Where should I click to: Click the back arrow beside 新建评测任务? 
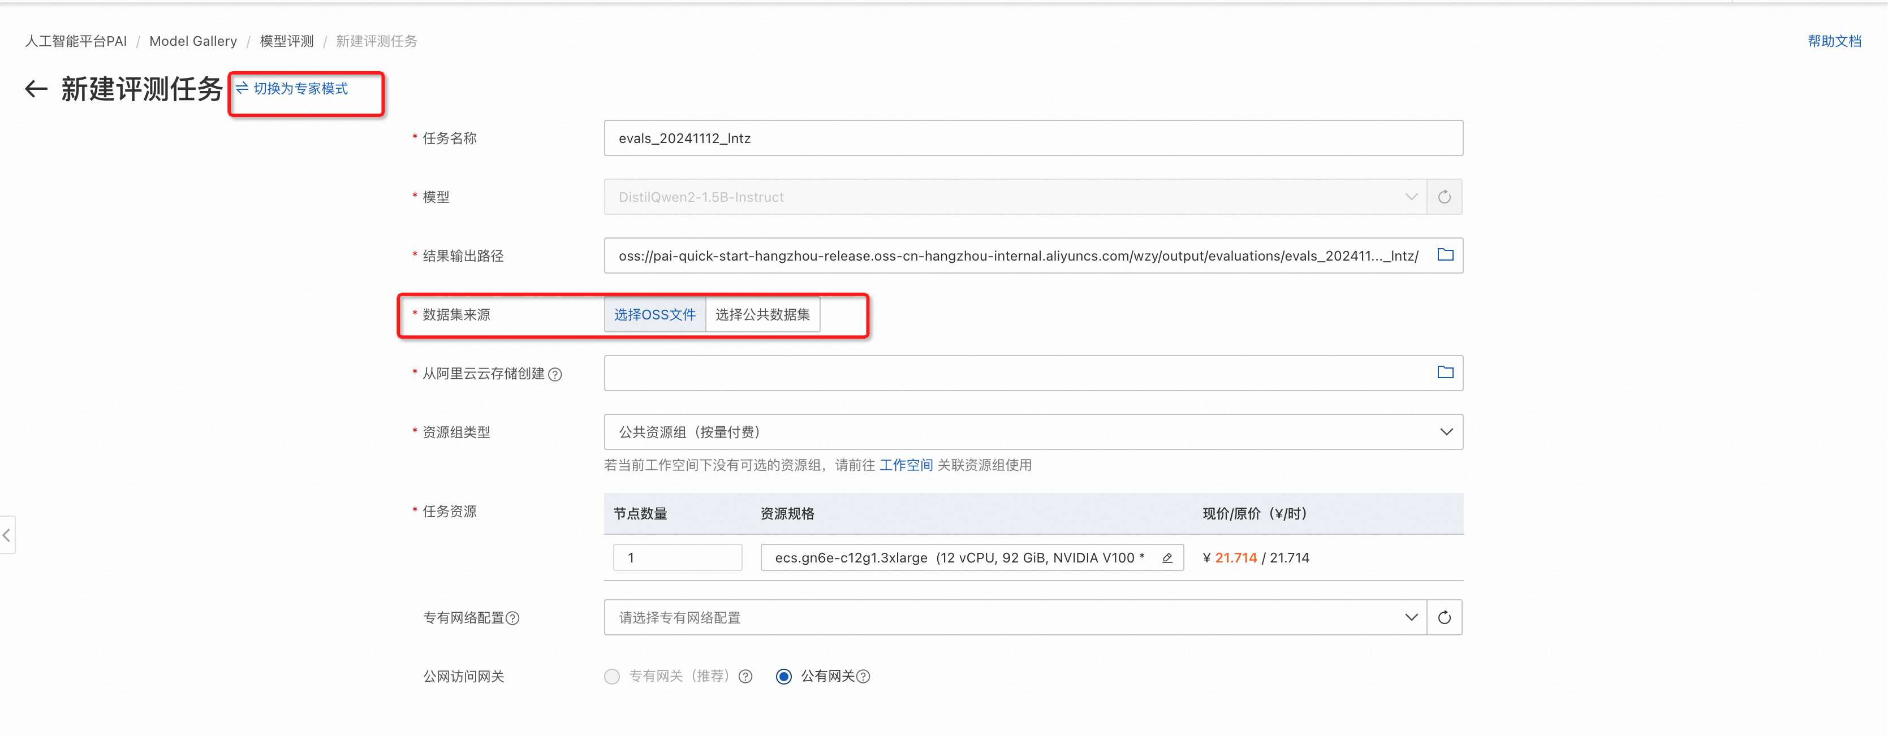click(36, 89)
